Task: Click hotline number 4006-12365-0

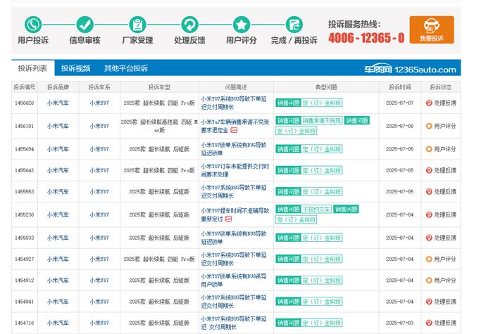Action: (x=367, y=38)
